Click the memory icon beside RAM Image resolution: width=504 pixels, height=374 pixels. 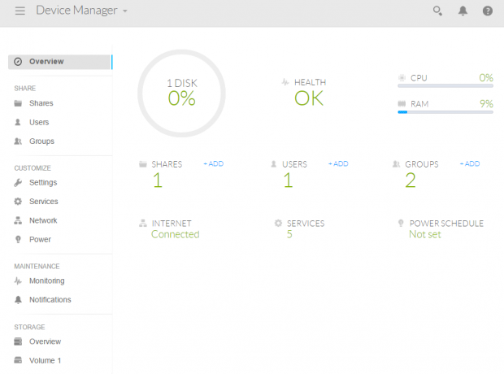pos(402,103)
